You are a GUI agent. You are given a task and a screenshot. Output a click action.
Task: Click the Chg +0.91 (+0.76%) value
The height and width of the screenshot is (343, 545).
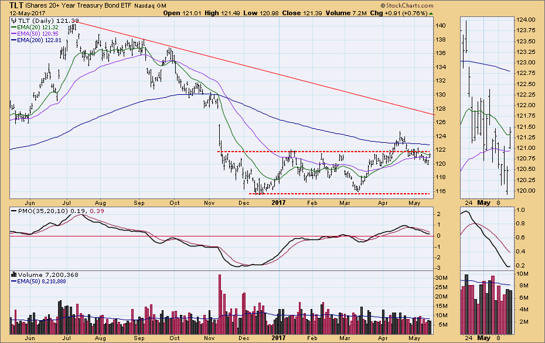pyautogui.click(x=398, y=13)
